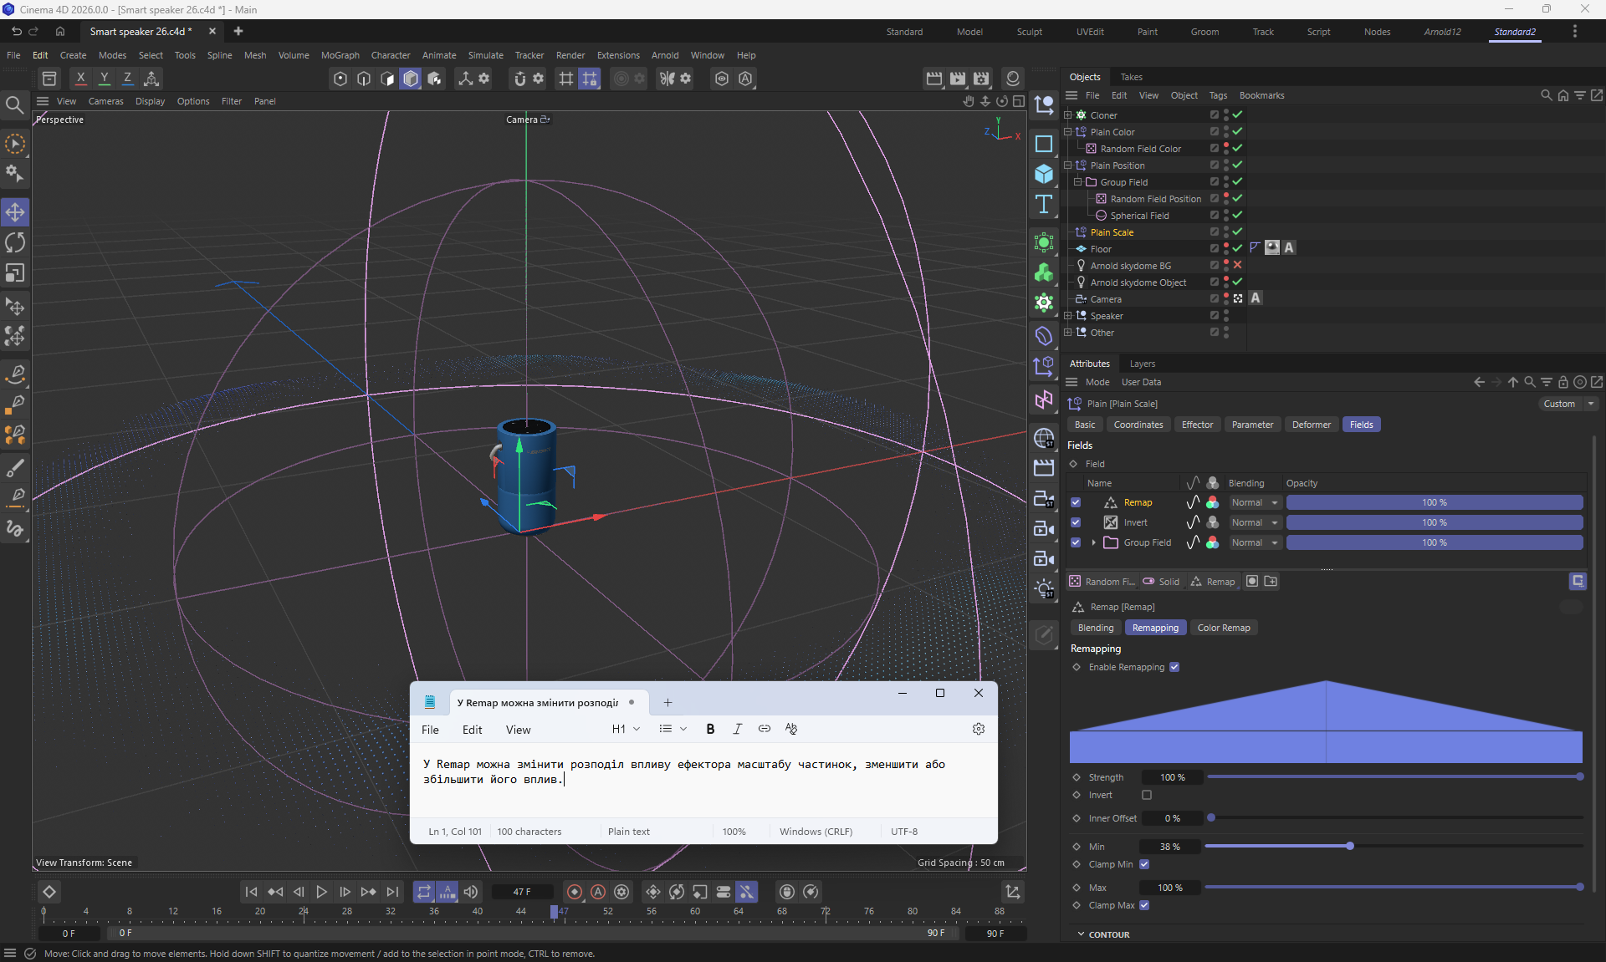This screenshot has height=962, width=1606.
Task: Click the Text spline tool icon
Action: pyautogui.click(x=1043, y=204)
